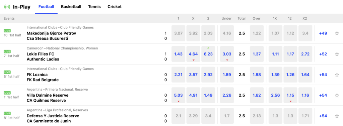Pick X2 odds 2.72 for Authentic Ladies
The height and width of the screenshot is (126, 343).
tap(305, 54)
